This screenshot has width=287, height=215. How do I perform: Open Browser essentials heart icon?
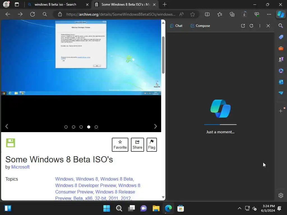click(257, 14)
